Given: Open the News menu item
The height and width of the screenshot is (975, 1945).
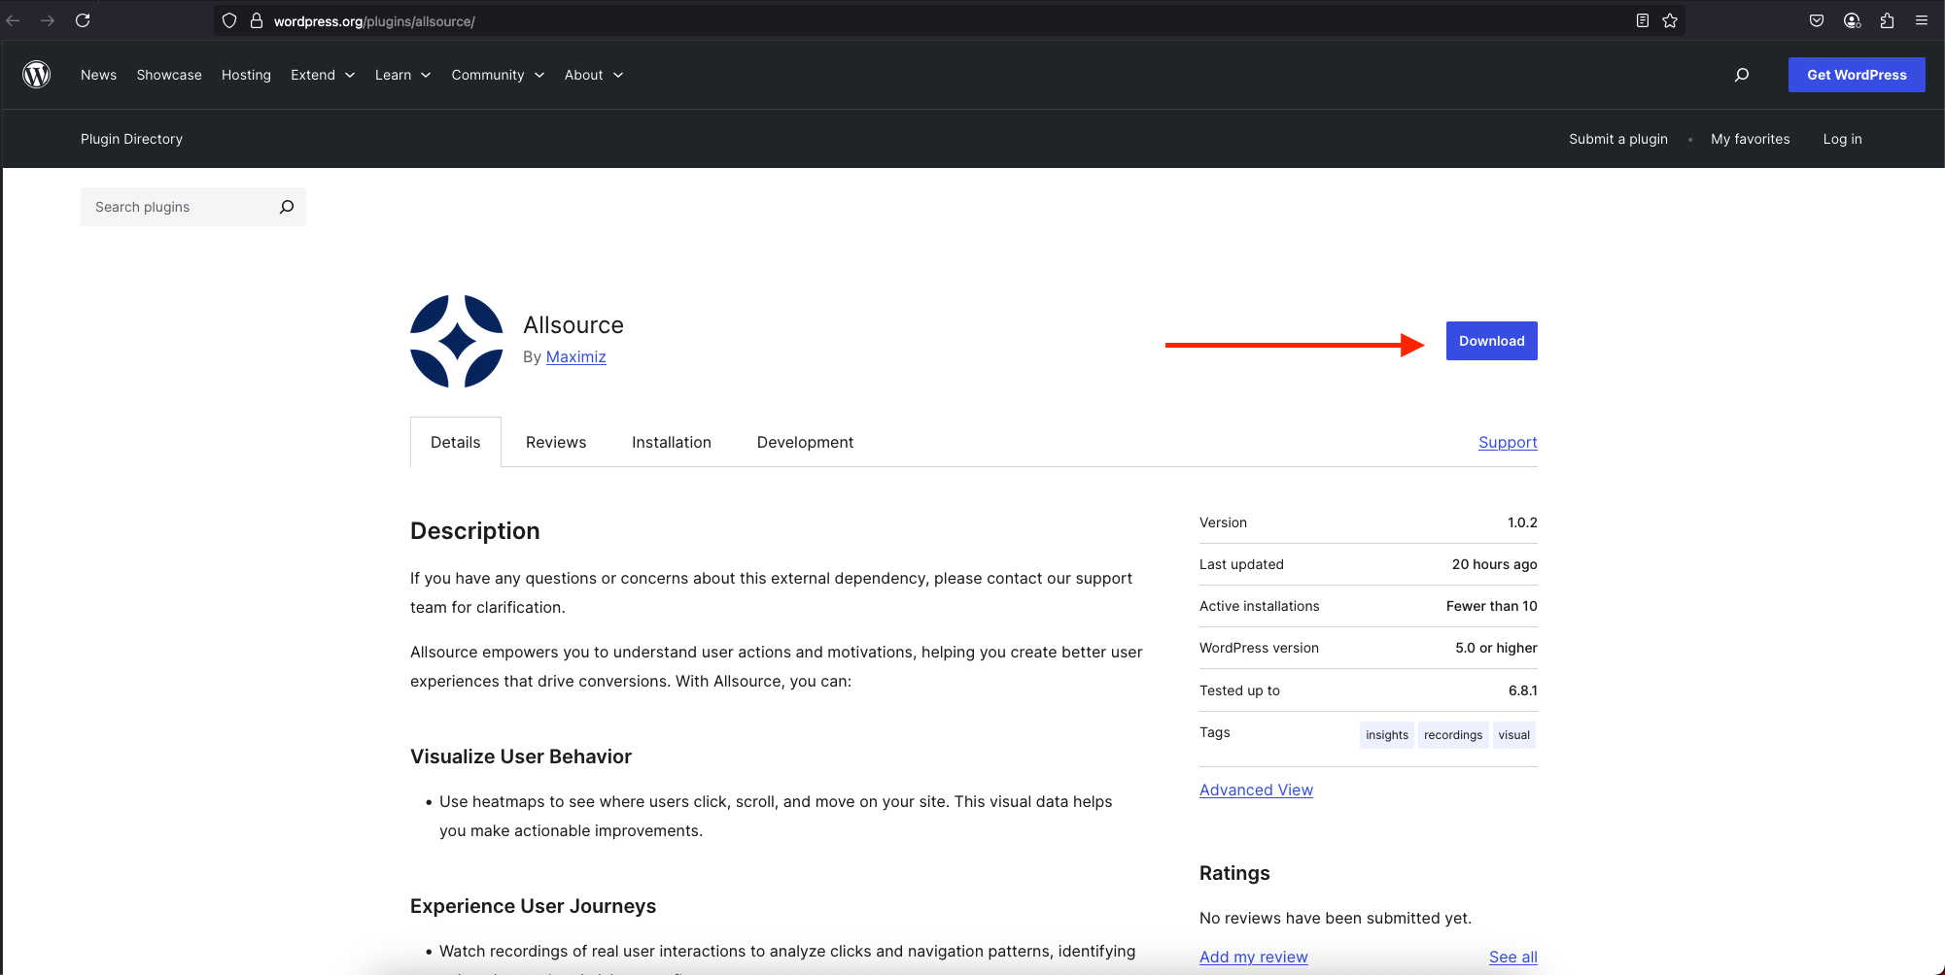Looking at the screenshot, I should coord(98,75).
